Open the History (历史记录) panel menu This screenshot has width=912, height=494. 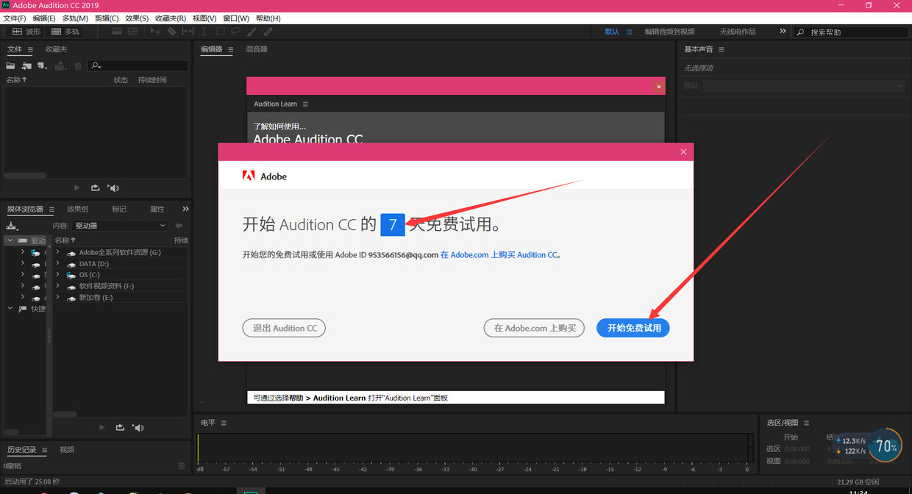(x=44, y=450)
